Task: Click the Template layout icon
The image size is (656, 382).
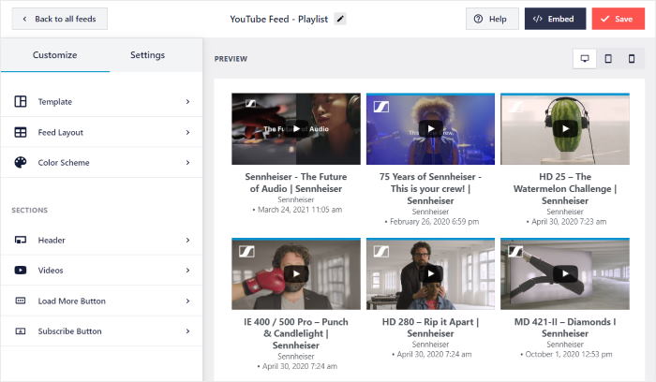Action: [x=21, y=101]
